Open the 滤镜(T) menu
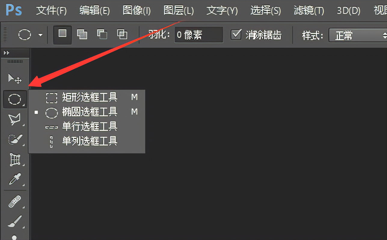This screenshot has height=240, width=387. (309, 11)
